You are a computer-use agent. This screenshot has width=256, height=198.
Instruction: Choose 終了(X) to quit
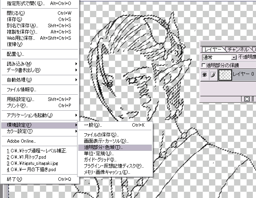pos(40,179)
